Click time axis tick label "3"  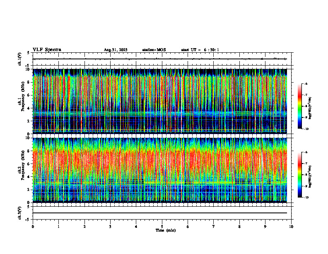tap(110, 227)
